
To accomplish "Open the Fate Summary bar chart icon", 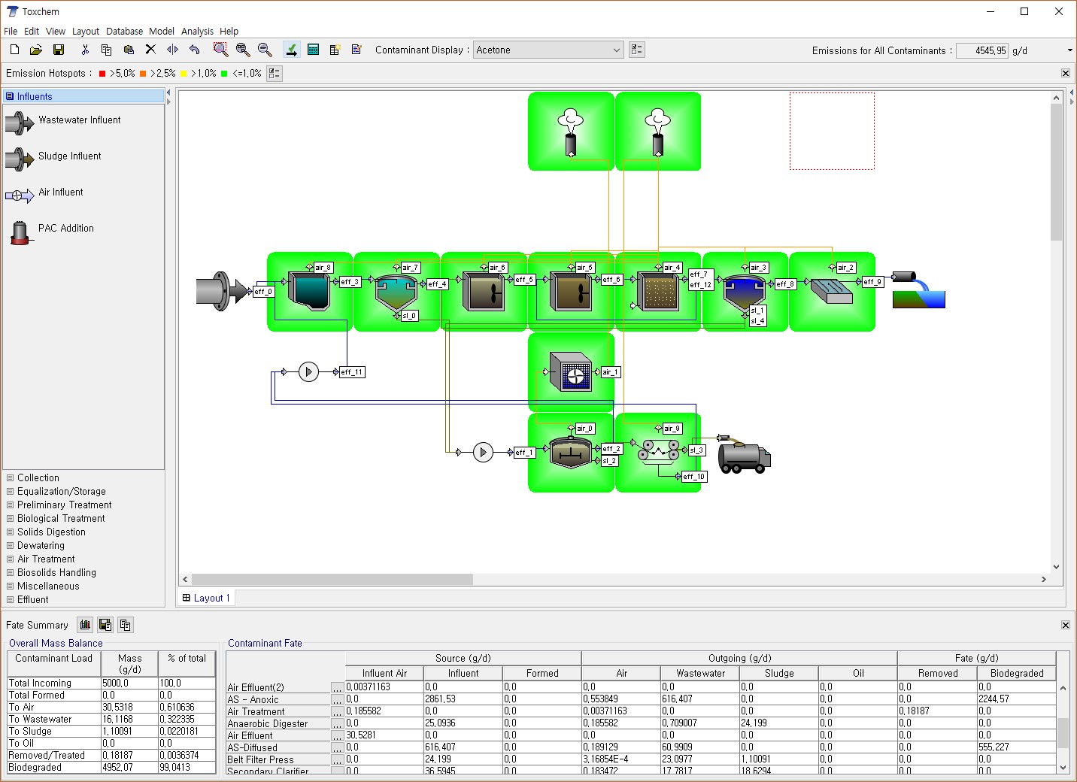I will tap(86, 625).
